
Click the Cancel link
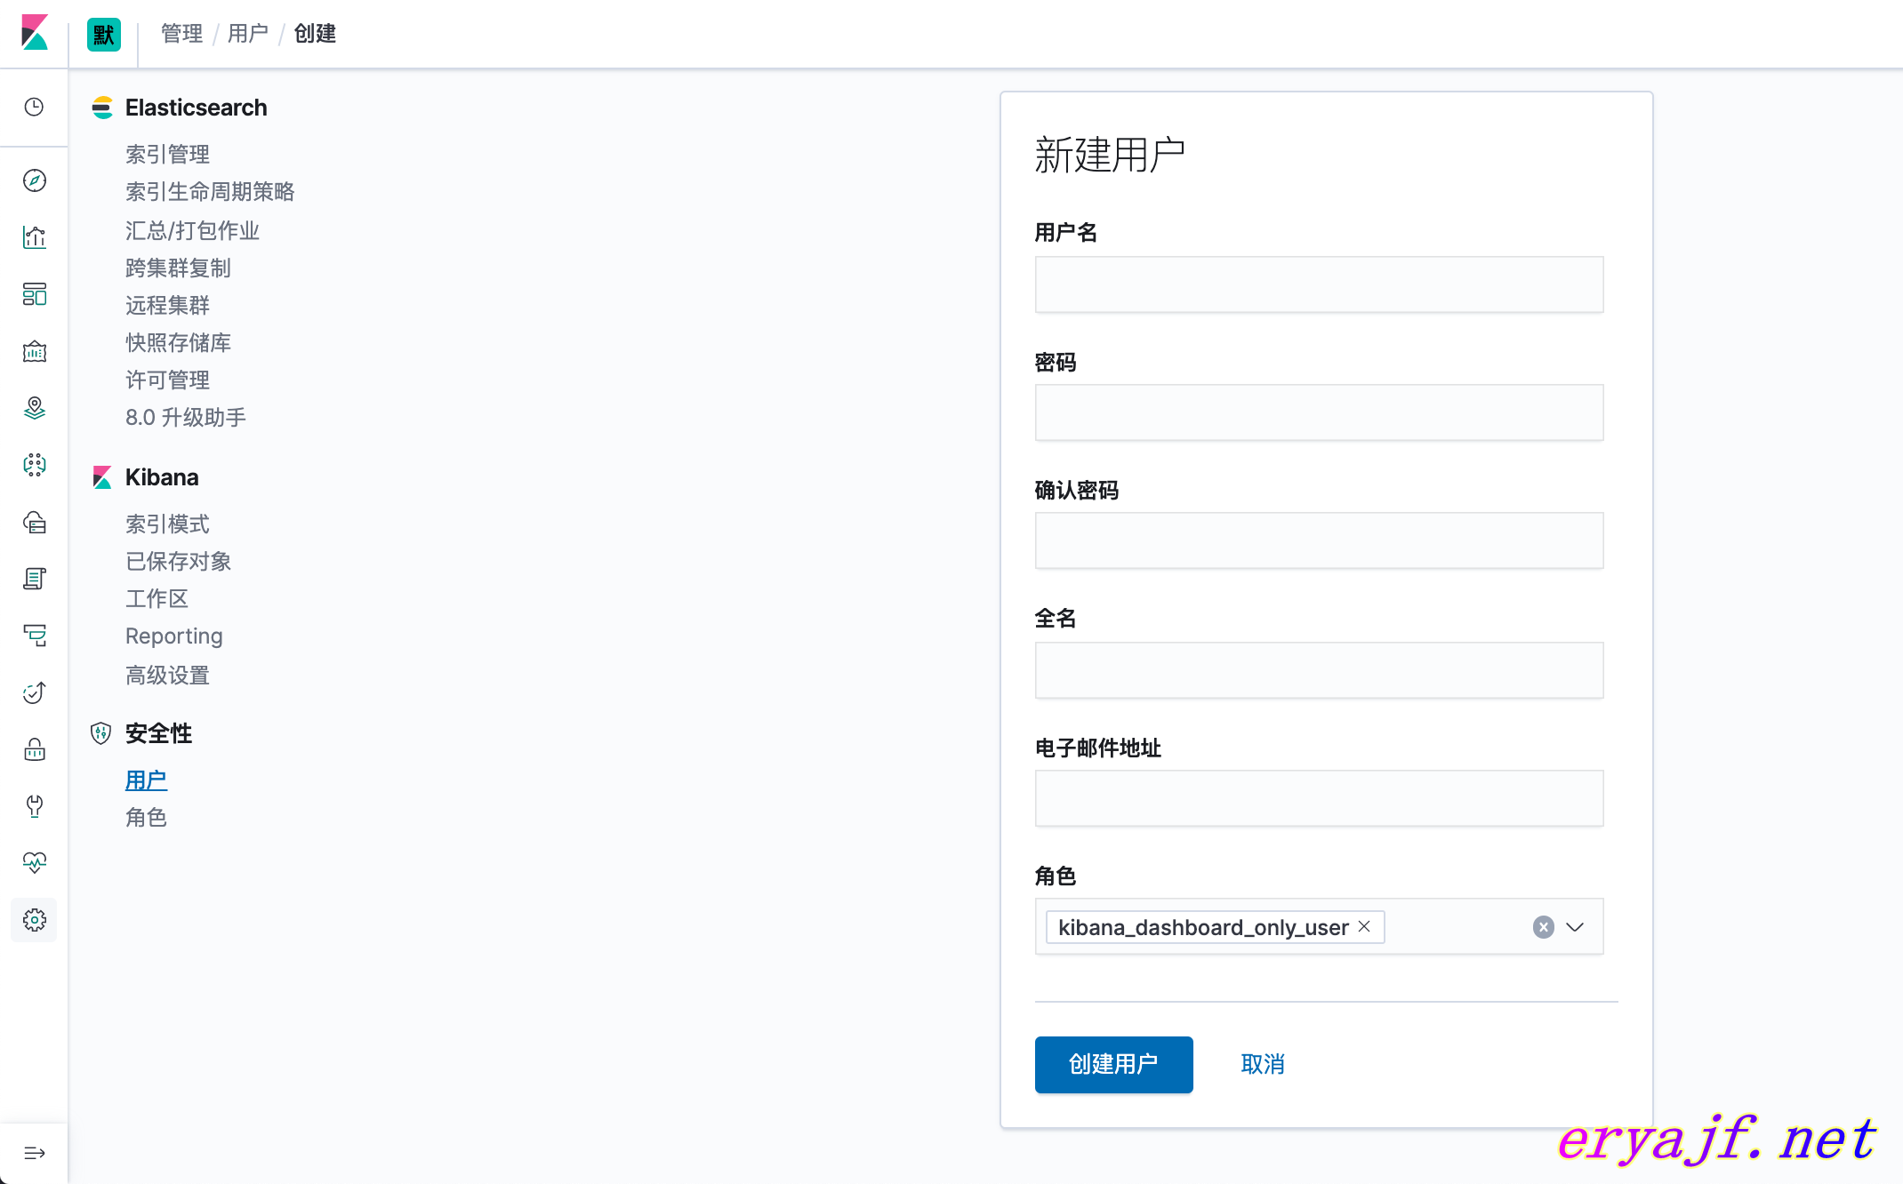click(1262, 1064)
